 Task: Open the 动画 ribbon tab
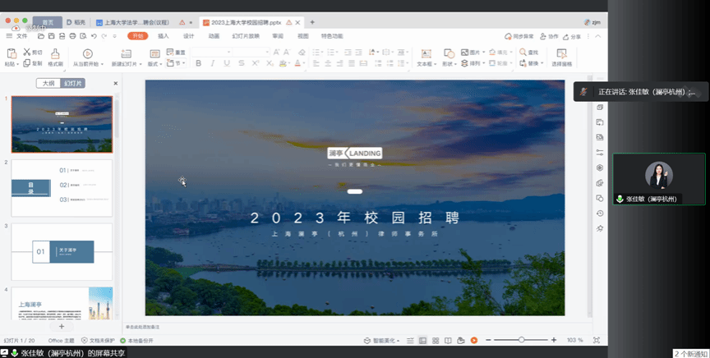(x=214, y=36)
